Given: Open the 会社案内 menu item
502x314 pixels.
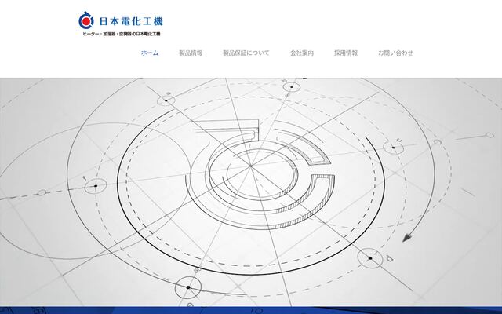Looking at the screenshot, I should (x=302, y=53).
